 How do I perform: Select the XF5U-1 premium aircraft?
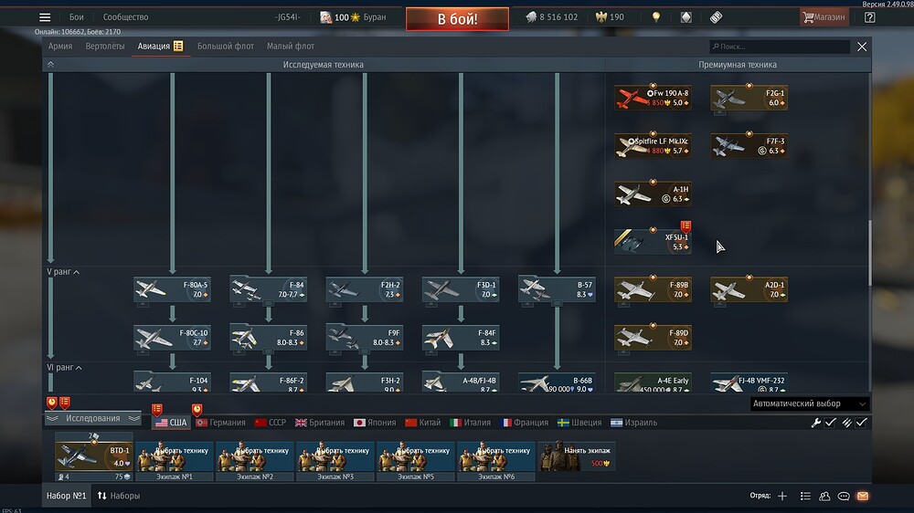point(653,240)
